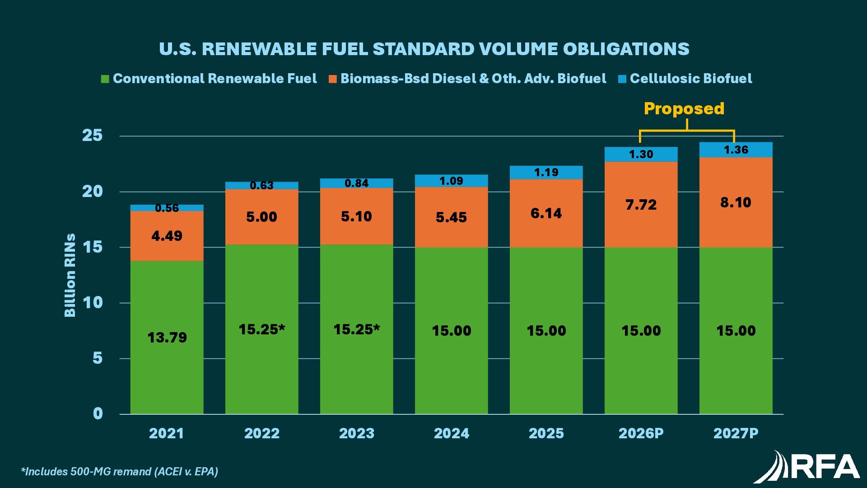Click the 500-MG remand footnote text

pyautogui.click(x=120, y=472)
